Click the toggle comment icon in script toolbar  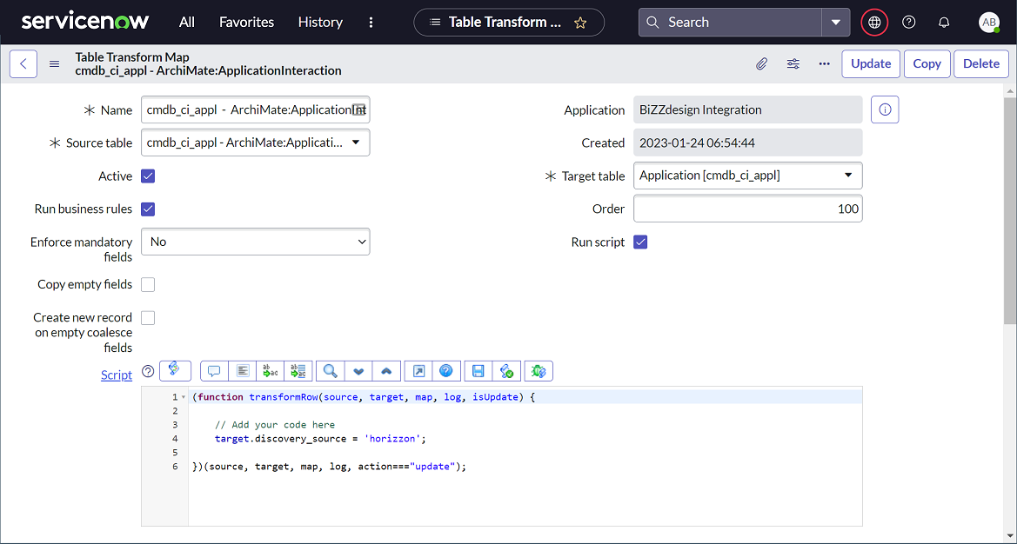(x=214, y=371)
